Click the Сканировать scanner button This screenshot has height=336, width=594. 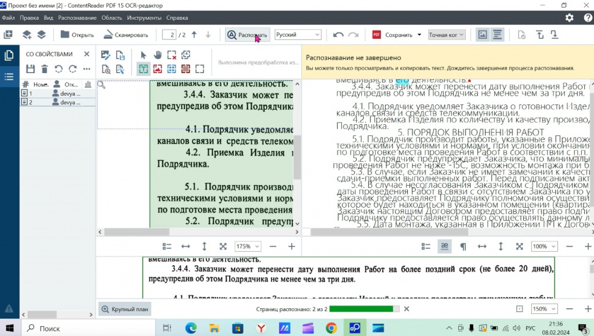[126, 35]
